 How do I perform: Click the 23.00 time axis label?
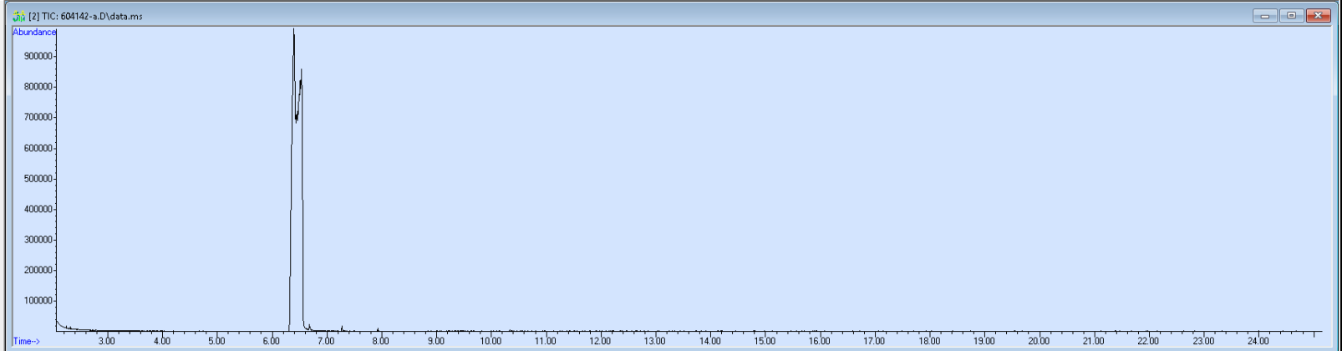coord(1203,341)
